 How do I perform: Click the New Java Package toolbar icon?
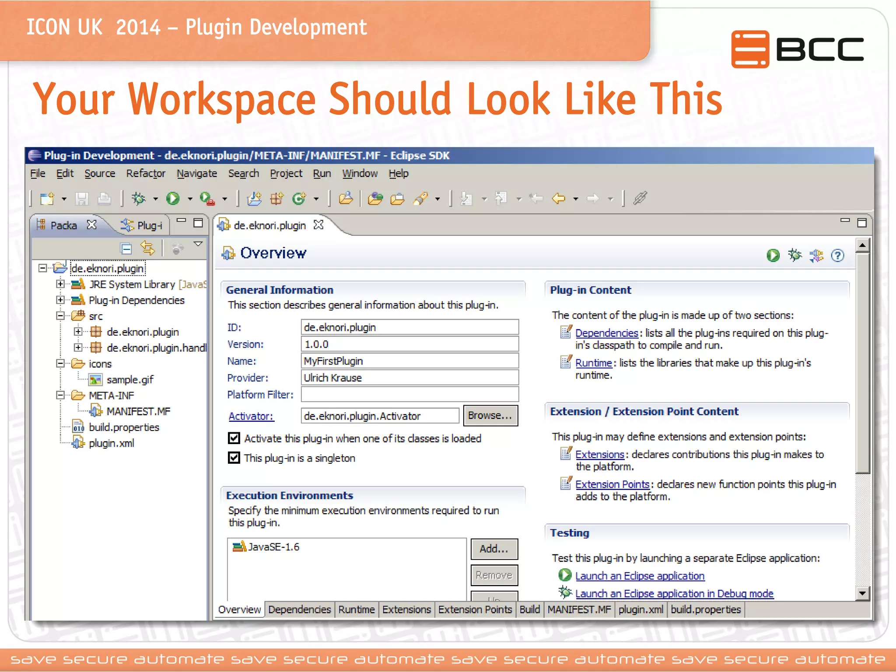[276, 199]
